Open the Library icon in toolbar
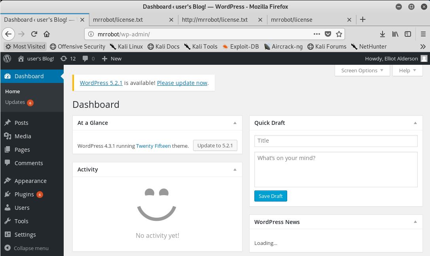 (x=395, y=34)
